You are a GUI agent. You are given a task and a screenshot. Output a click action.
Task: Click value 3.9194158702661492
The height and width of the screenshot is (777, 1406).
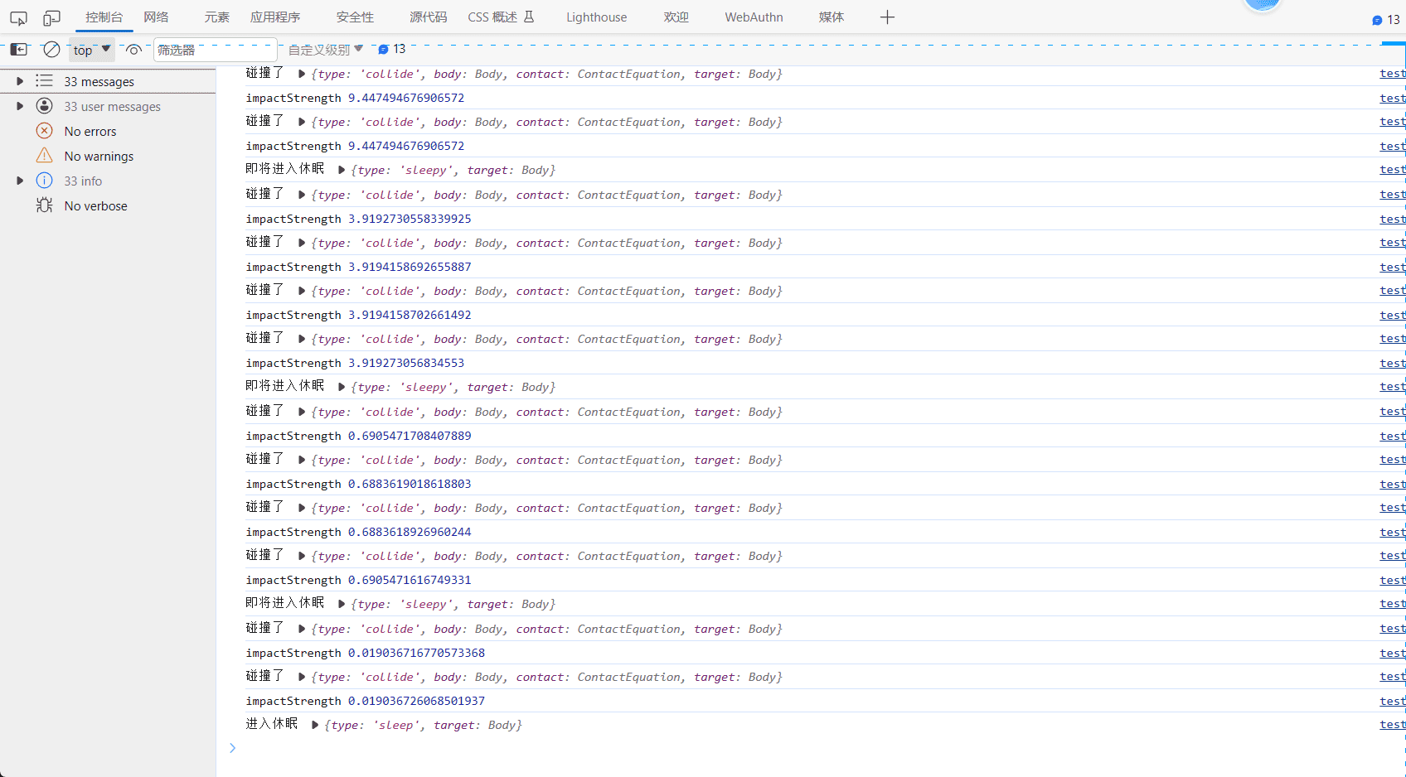[x=410, y=315]
